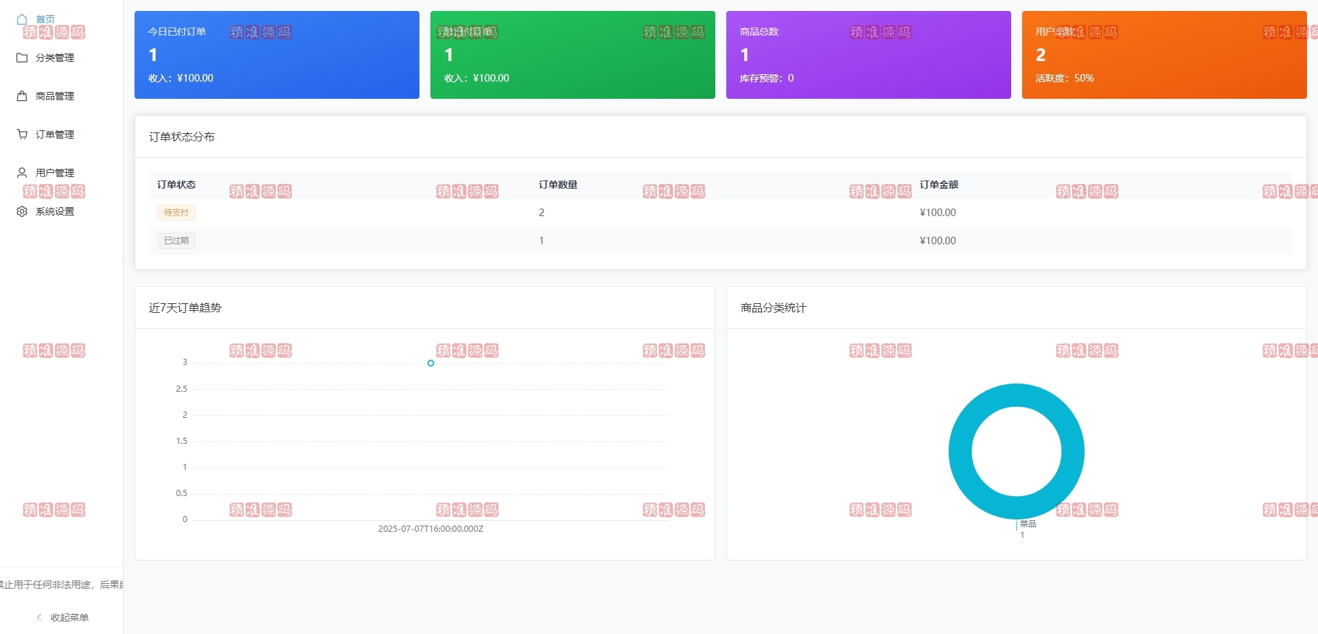This screenshot has width=1318, height=634.
Task: Click the green income card
Action: (573, 55)
